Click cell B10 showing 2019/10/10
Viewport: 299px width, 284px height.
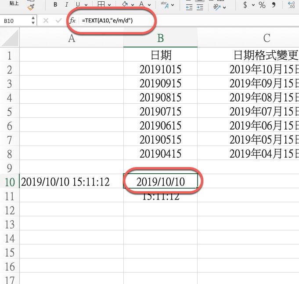coord(160,182)
